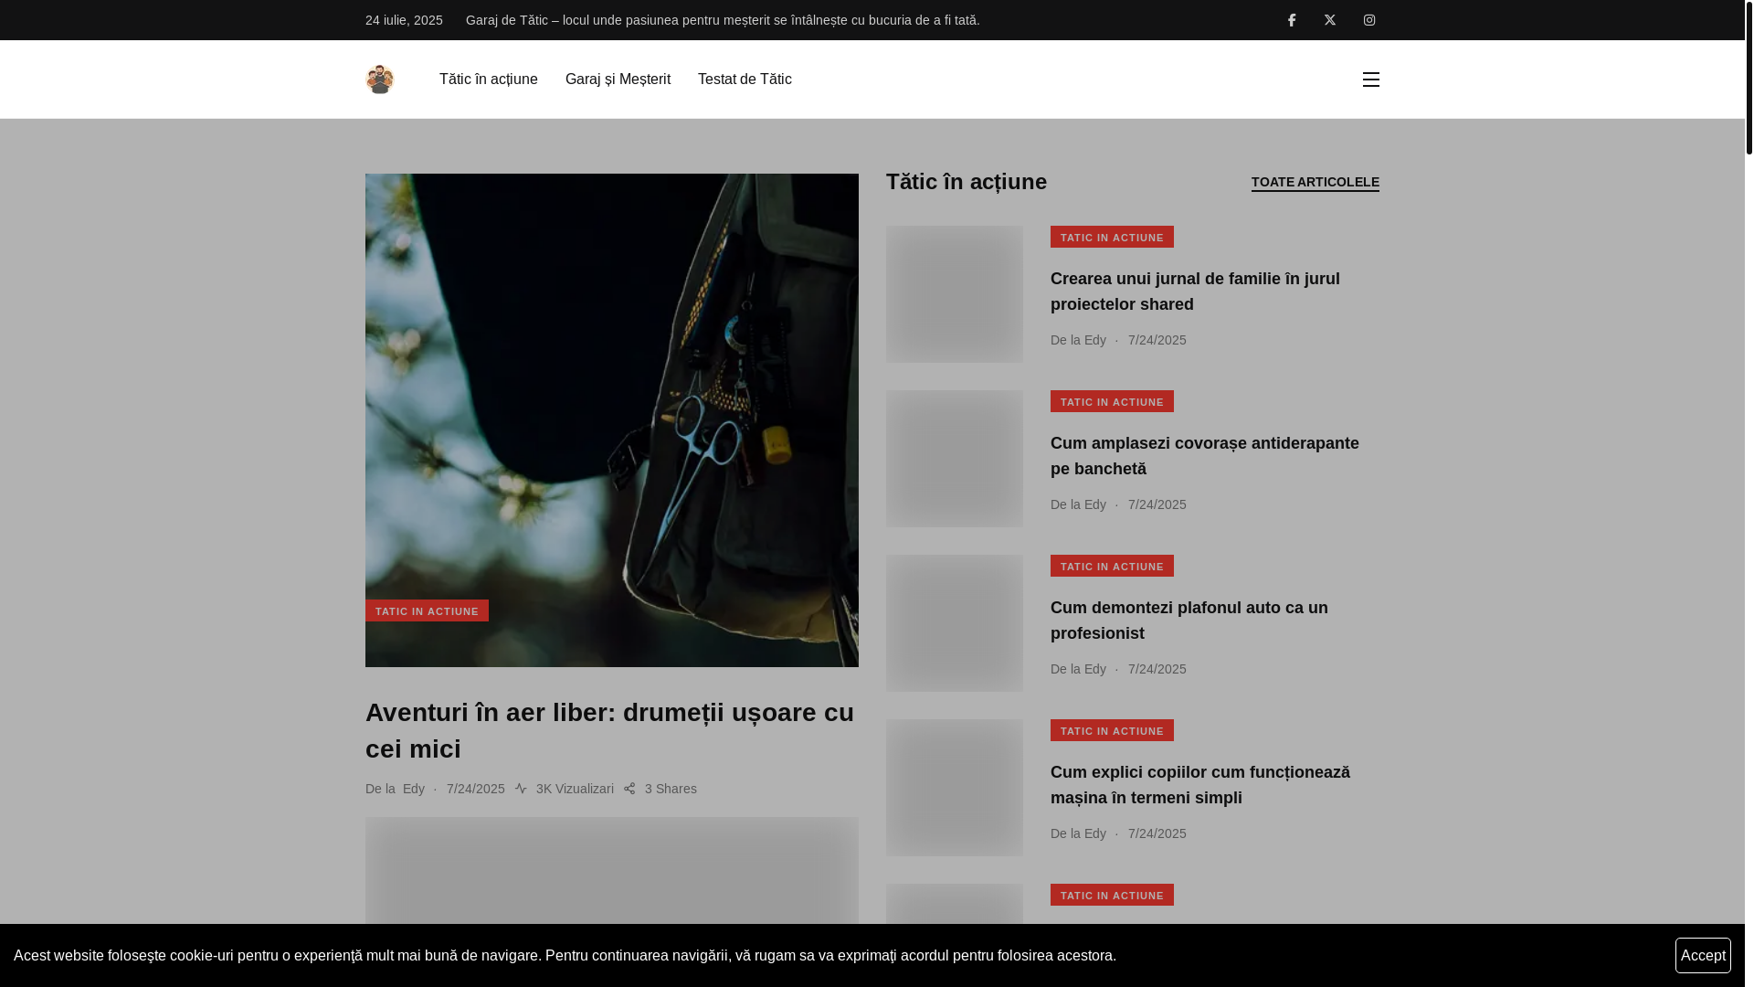
Task: Click the 3K Vizualizari text
Action: (x=575, y=789)
